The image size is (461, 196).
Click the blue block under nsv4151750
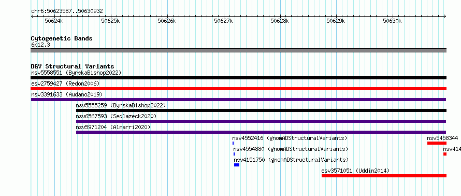pyautogui.click(x=237, y=165)
